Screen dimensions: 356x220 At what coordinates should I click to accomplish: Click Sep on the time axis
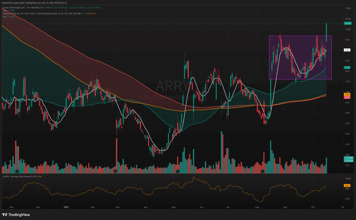tap(285, 207)
